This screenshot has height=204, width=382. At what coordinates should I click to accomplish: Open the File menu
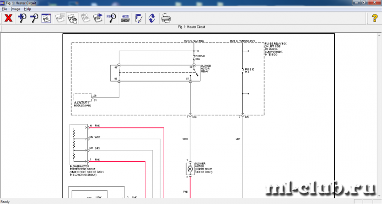coord(4,9)
